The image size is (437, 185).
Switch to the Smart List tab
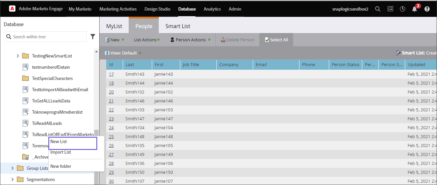click(178, 26)
